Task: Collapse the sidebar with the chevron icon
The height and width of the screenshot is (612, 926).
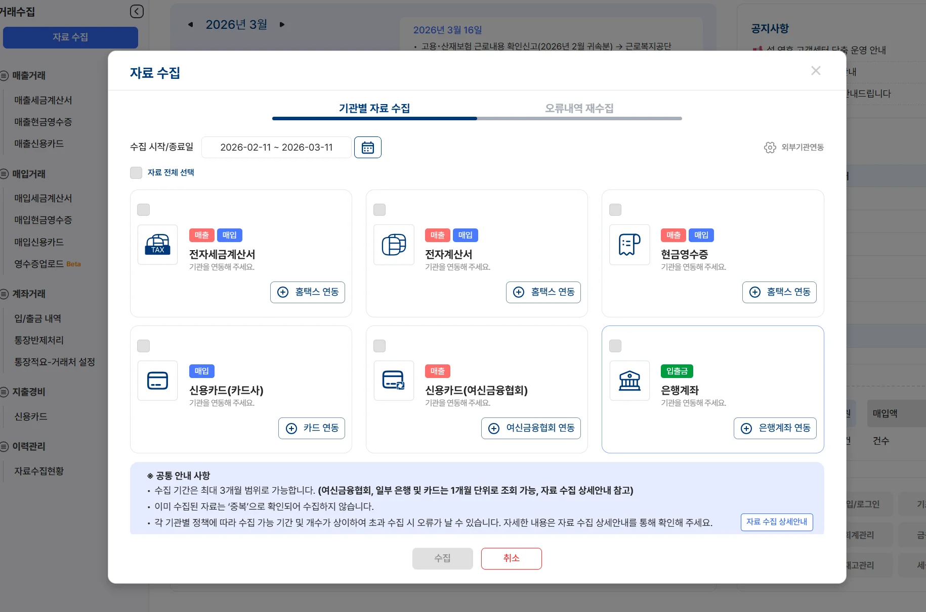Action: pyautogui.click(x=137, y=12)
